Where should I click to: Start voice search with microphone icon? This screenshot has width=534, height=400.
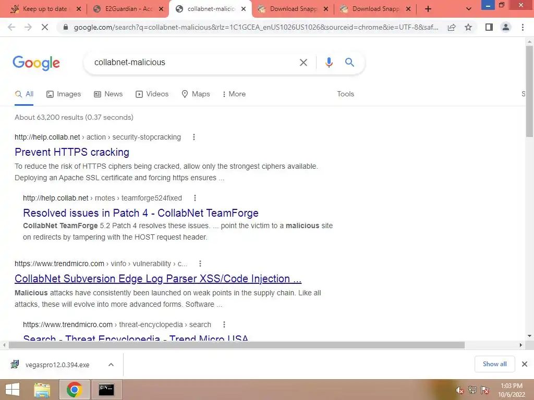[329, 63]
